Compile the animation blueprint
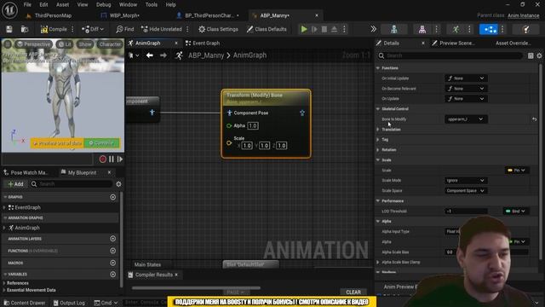The image size is (545, 307). [x=54, y=29]
